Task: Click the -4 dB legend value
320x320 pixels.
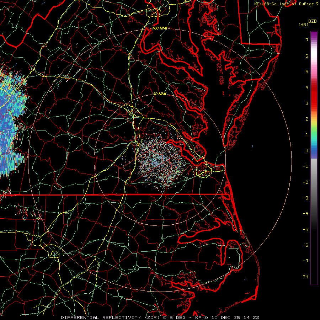Action: 305,214
